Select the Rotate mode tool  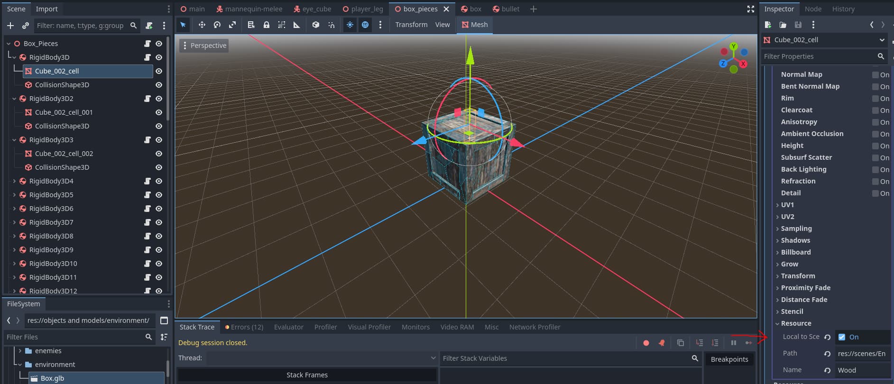click(x=217, y=25)
